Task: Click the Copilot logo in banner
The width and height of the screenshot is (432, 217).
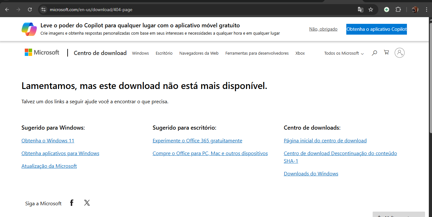Action: [29, 29]
